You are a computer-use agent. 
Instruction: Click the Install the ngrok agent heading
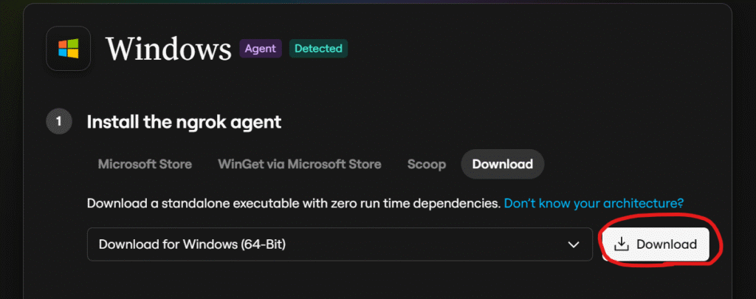pyautogui.click(x=184, y=122)
